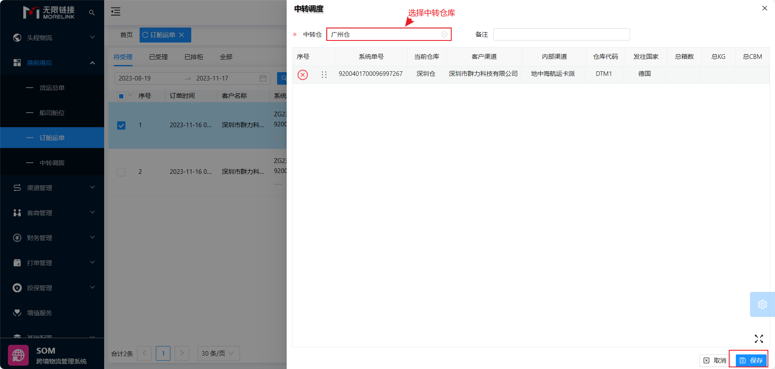This screenshot has height=369, width=775.
Task: Select the 中转调拨 menu item
Action: 52,163
